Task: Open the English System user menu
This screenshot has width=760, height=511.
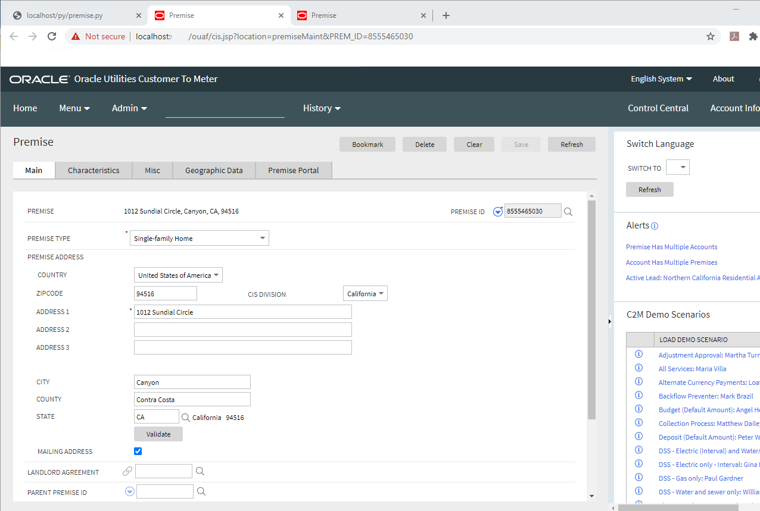Action: 661,79
